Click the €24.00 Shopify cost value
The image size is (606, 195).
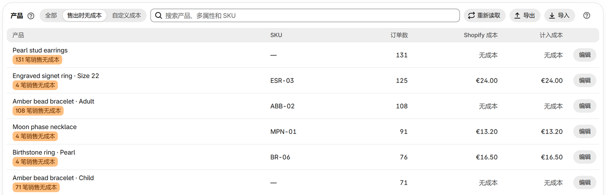pyautogui.click(x=486, y=80)
